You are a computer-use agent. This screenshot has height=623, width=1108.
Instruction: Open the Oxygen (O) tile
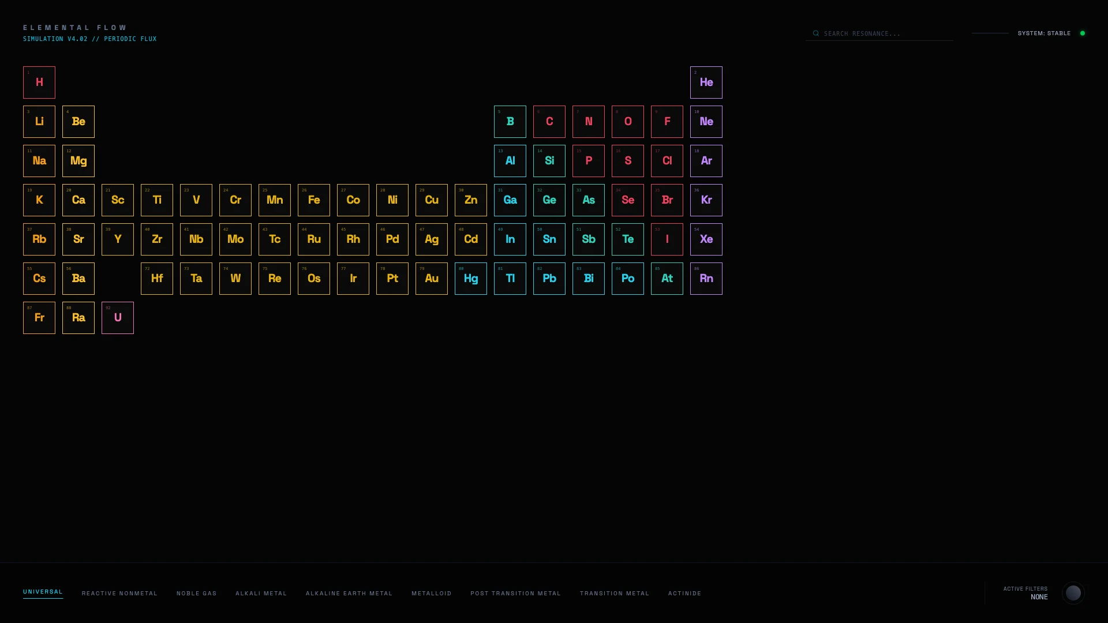click(628, 122)
